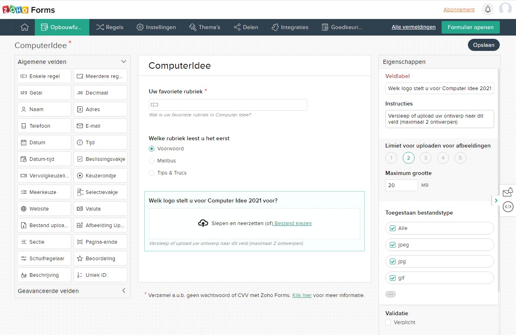
Task: Switch to the Thema's tab
Action: [x=205, y=27]
